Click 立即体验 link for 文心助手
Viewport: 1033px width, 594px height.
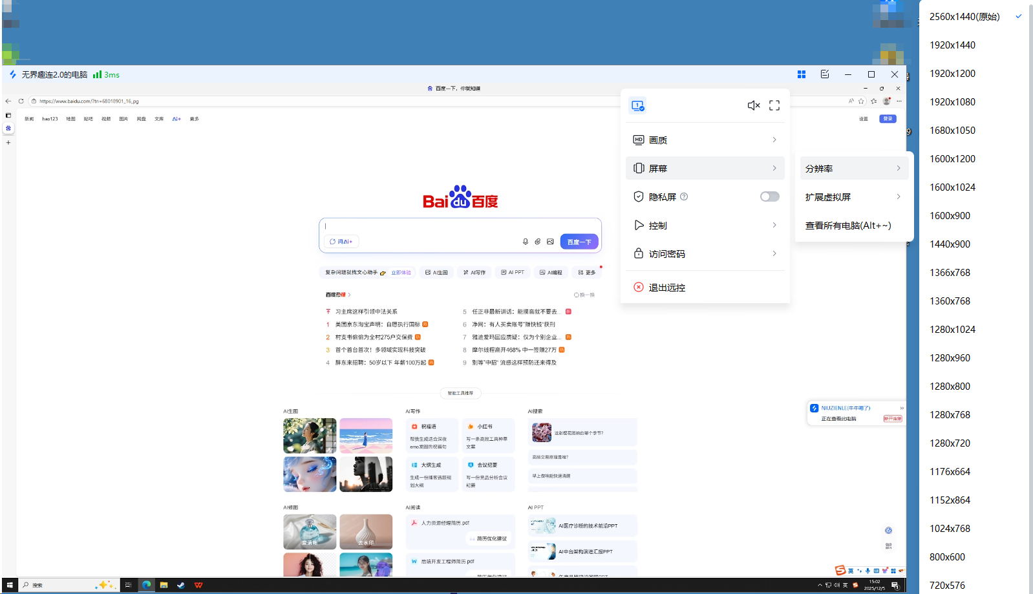pos(401,273)
